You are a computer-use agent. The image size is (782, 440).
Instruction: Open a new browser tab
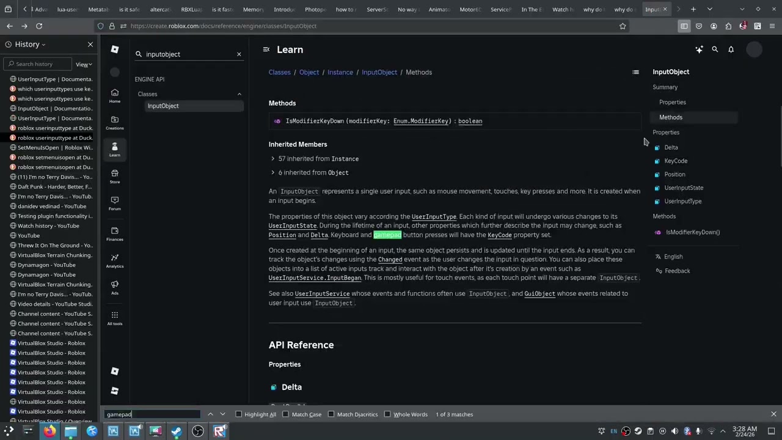coord(693,9)
